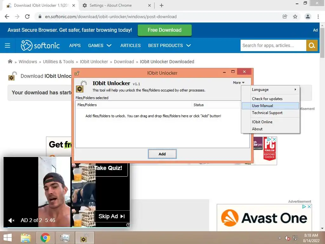Go back using the browser back arrow
325x244 pixels.
click(x=7, y=17)
